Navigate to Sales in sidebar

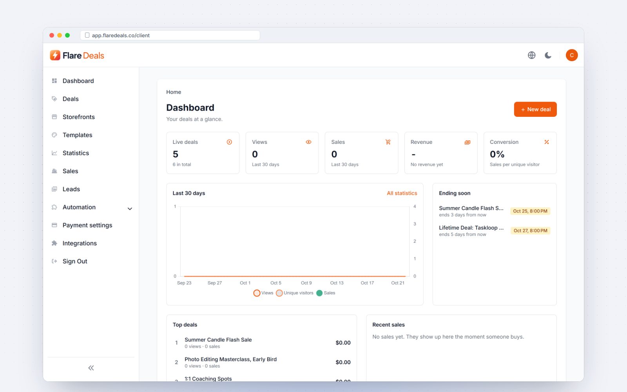click(x=71, y=171)
